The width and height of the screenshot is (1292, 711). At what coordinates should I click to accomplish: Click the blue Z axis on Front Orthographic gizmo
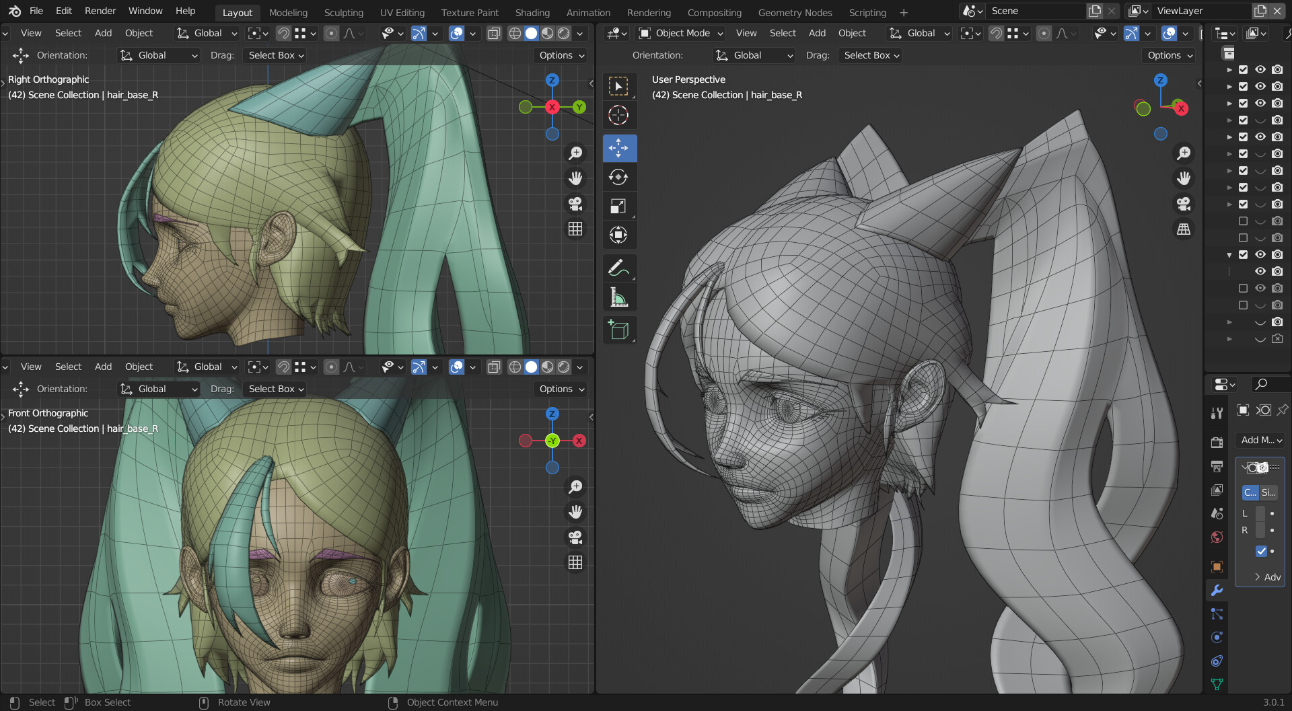tap(552, 414)
